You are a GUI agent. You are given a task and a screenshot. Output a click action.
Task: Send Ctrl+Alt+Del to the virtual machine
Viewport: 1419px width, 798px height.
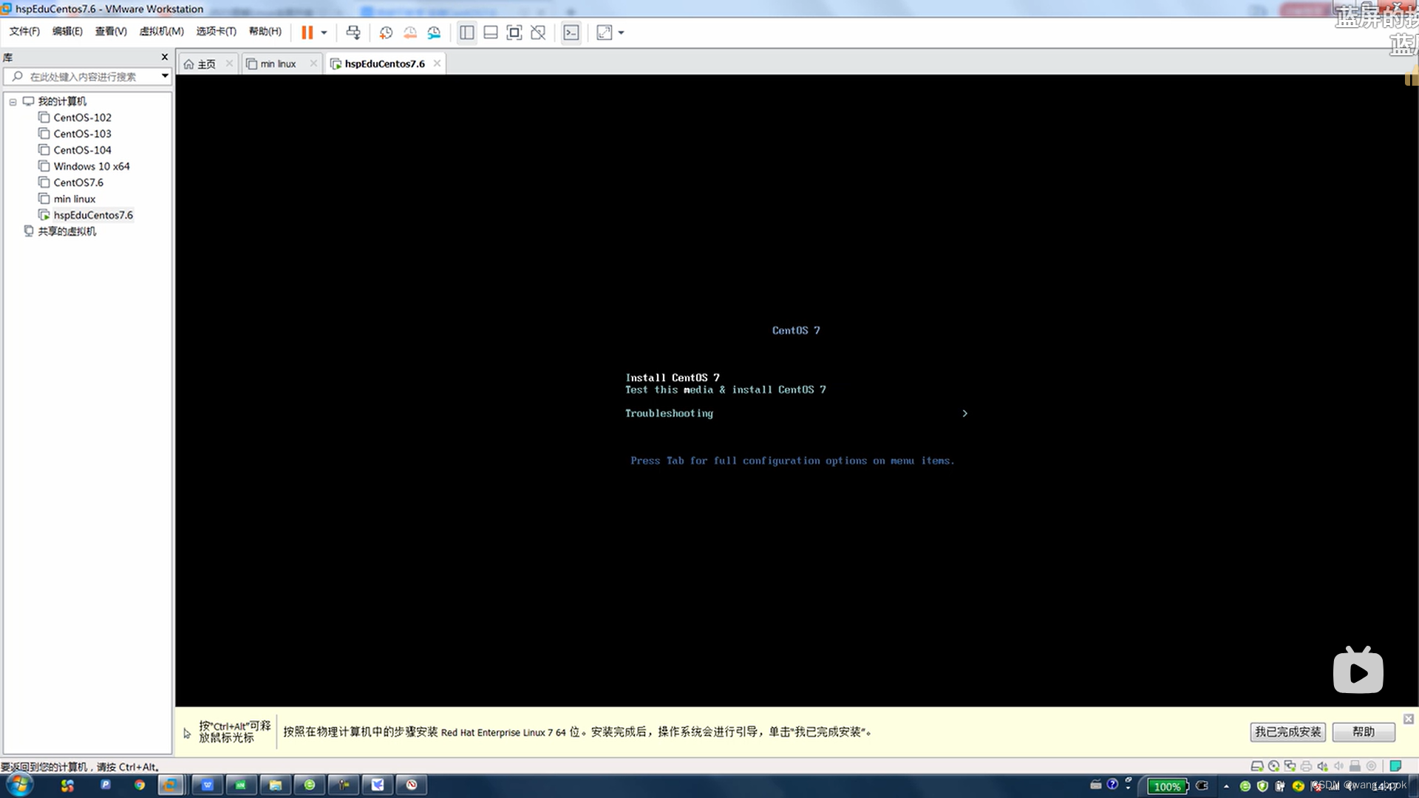pyautogui.click(x=353, y=33)
